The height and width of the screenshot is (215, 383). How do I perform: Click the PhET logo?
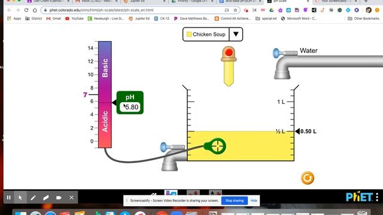tap(359, 197)
